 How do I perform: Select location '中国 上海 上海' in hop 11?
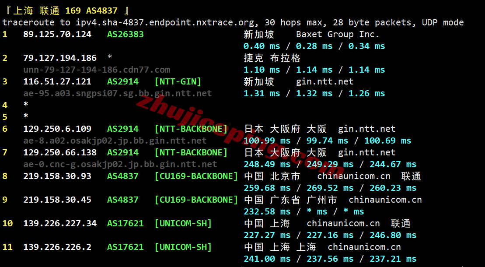[x=280, y=247]
